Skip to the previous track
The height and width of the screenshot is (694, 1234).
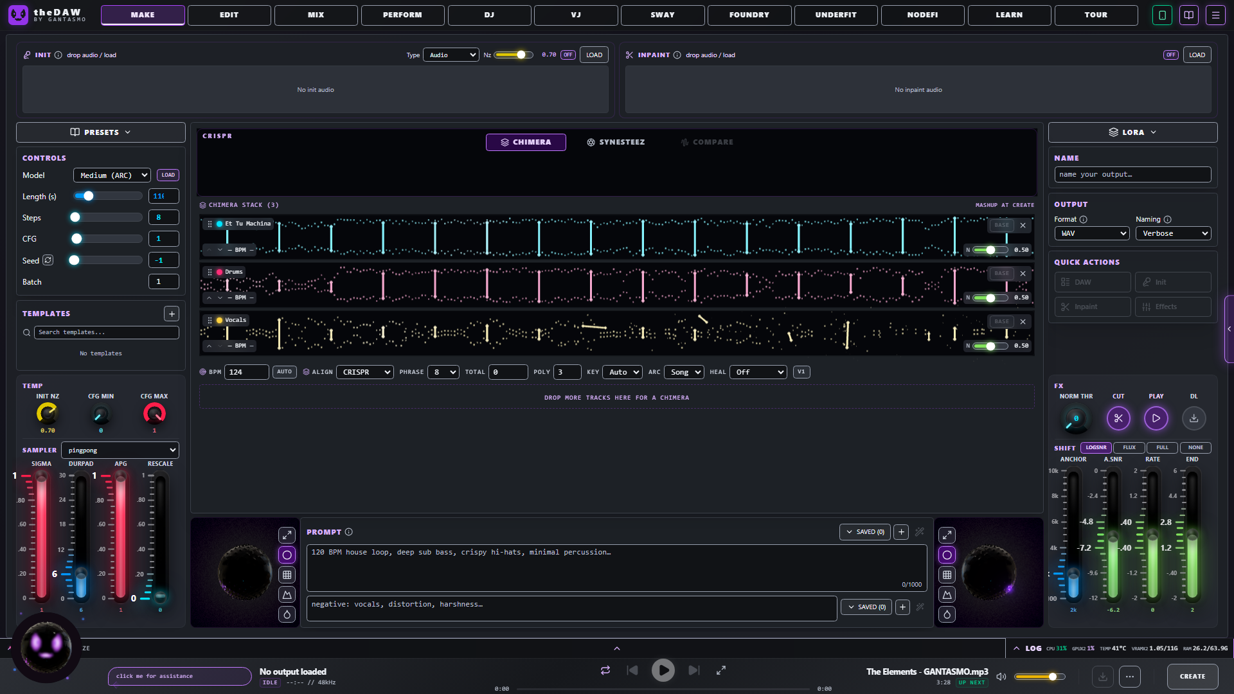pyautogui.click(x=632, y=670)
